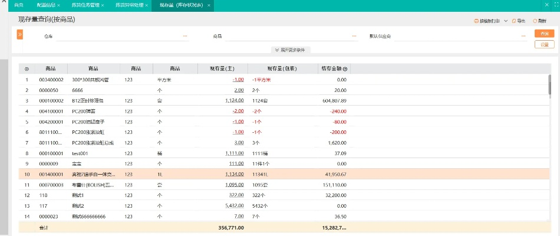Click product name test001
560x236 pixels.
click(80, 153)
